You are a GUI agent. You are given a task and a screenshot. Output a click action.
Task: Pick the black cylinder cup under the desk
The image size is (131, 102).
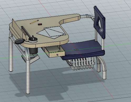pyautogui.click(x=33, y=51)
